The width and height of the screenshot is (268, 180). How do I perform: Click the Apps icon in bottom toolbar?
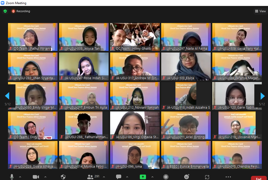coord(207,177)
